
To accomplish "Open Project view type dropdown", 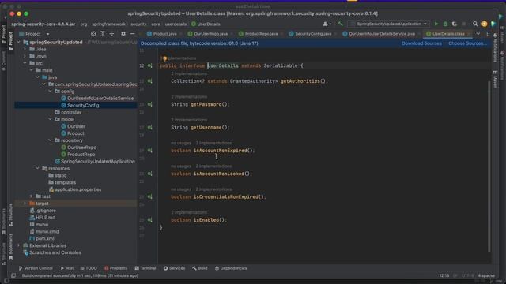I will pyautogui.click(x=34, y=34).
